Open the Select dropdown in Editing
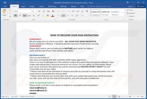 click(x=131, y=16)
